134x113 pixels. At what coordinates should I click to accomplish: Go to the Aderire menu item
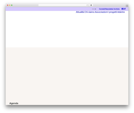click(x=121, y=12)
